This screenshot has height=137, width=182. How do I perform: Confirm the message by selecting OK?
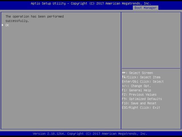[7, 25]
